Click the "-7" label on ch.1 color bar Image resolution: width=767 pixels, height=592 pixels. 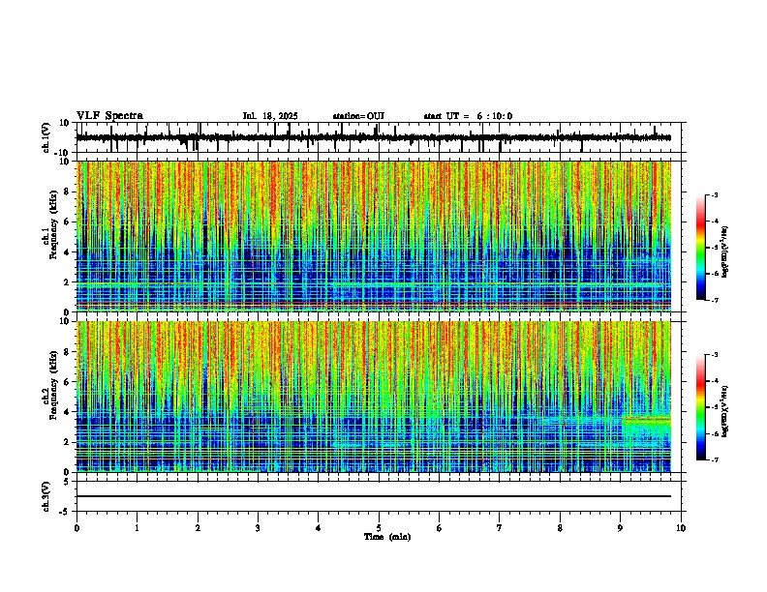point(714,300)
